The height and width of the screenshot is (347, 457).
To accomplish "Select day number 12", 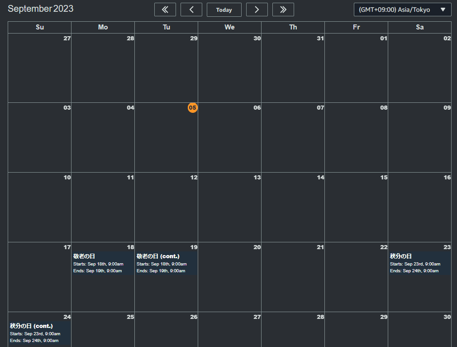I will (194, 178).
